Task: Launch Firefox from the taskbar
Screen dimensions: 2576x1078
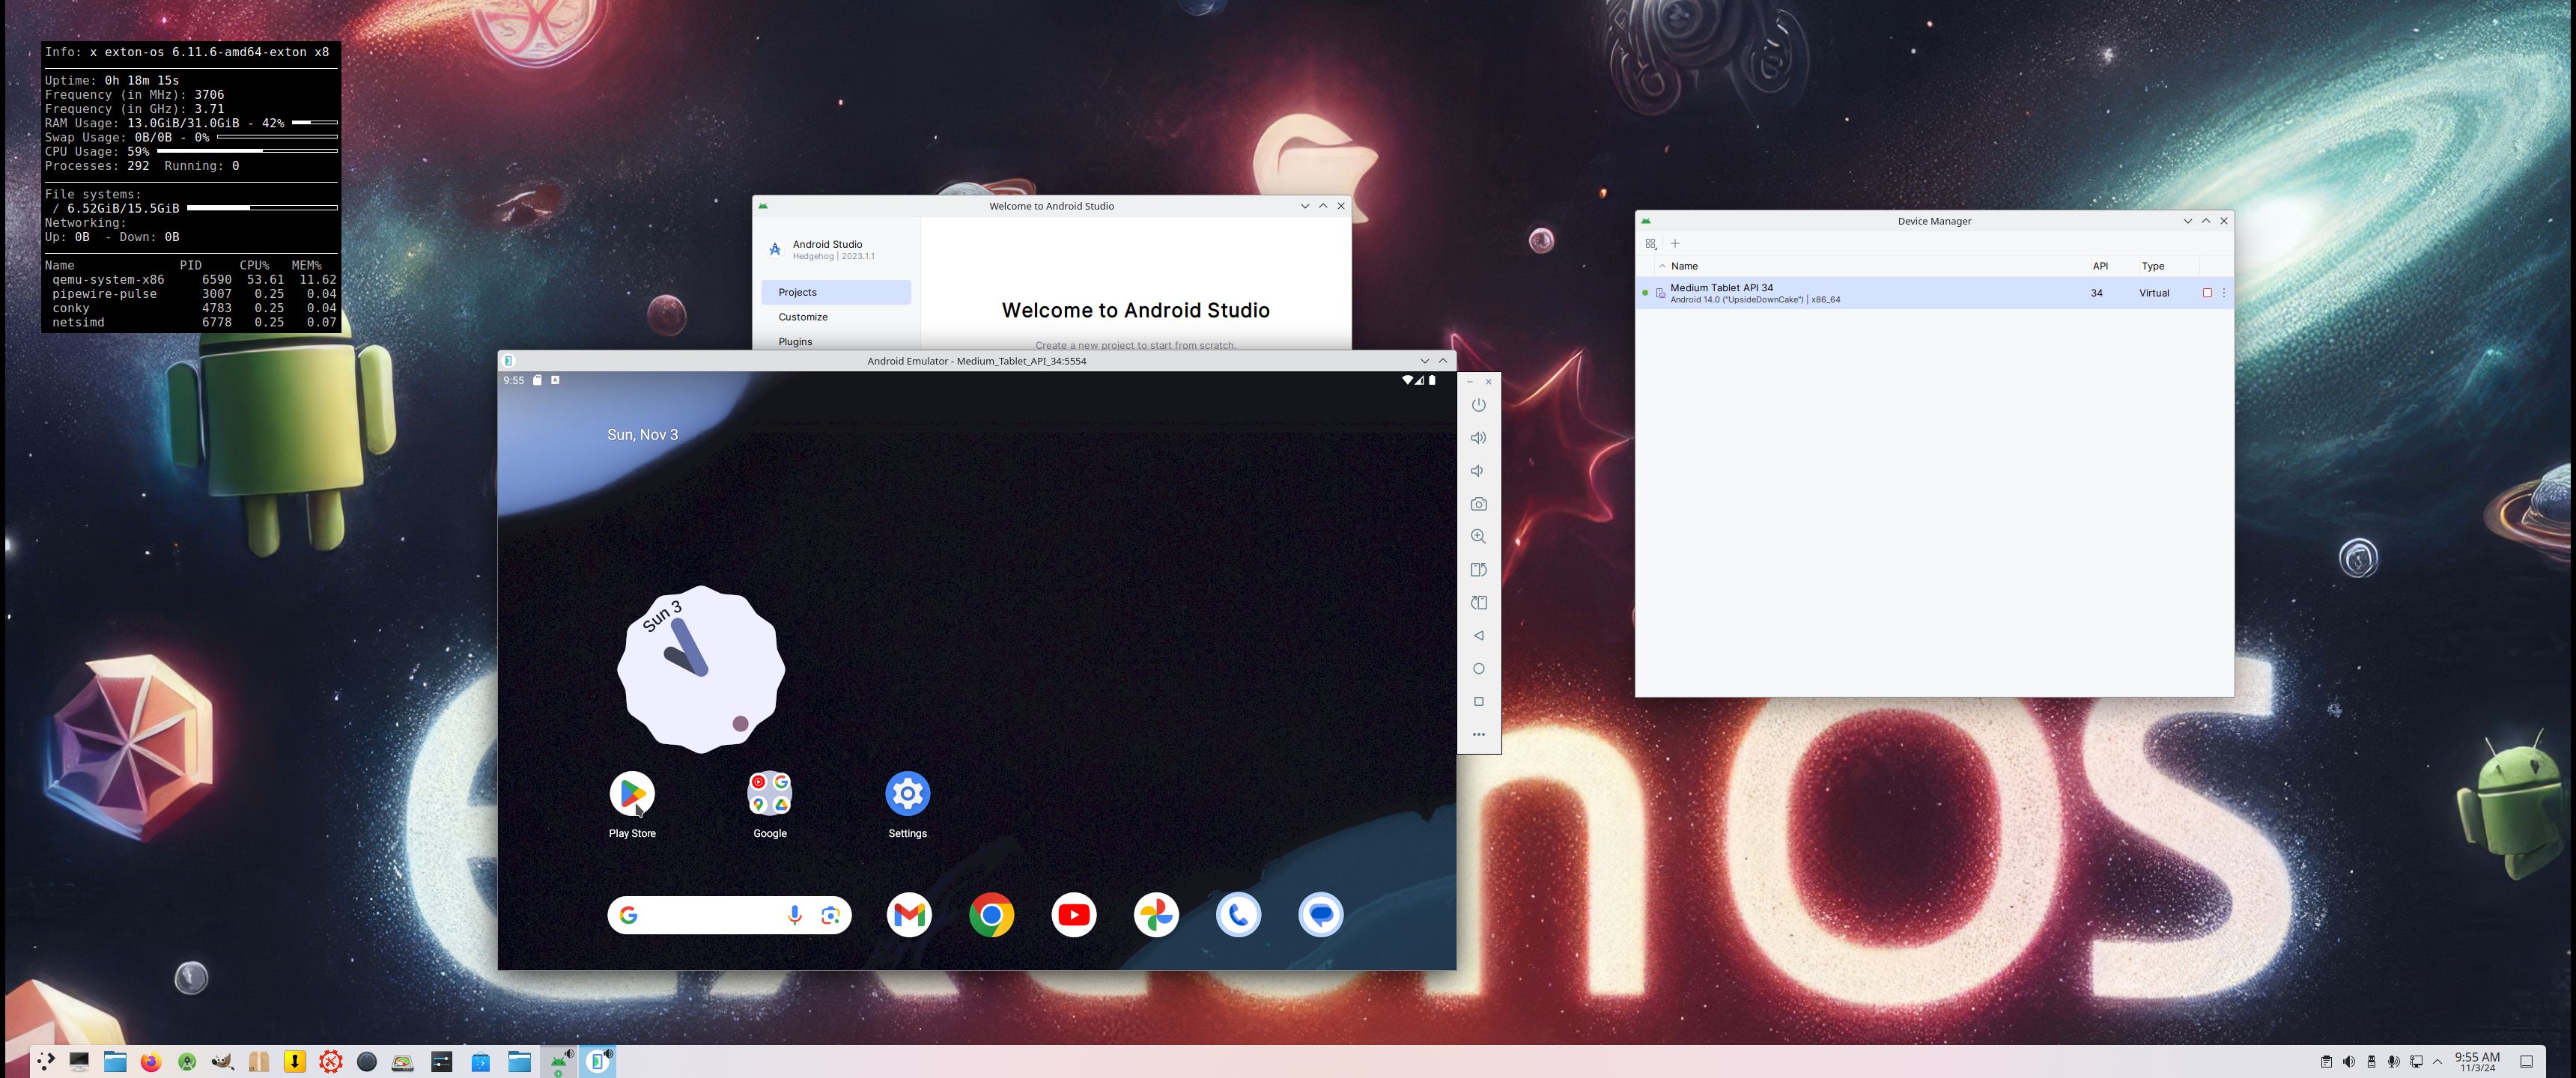Action: coord(151,1061)
